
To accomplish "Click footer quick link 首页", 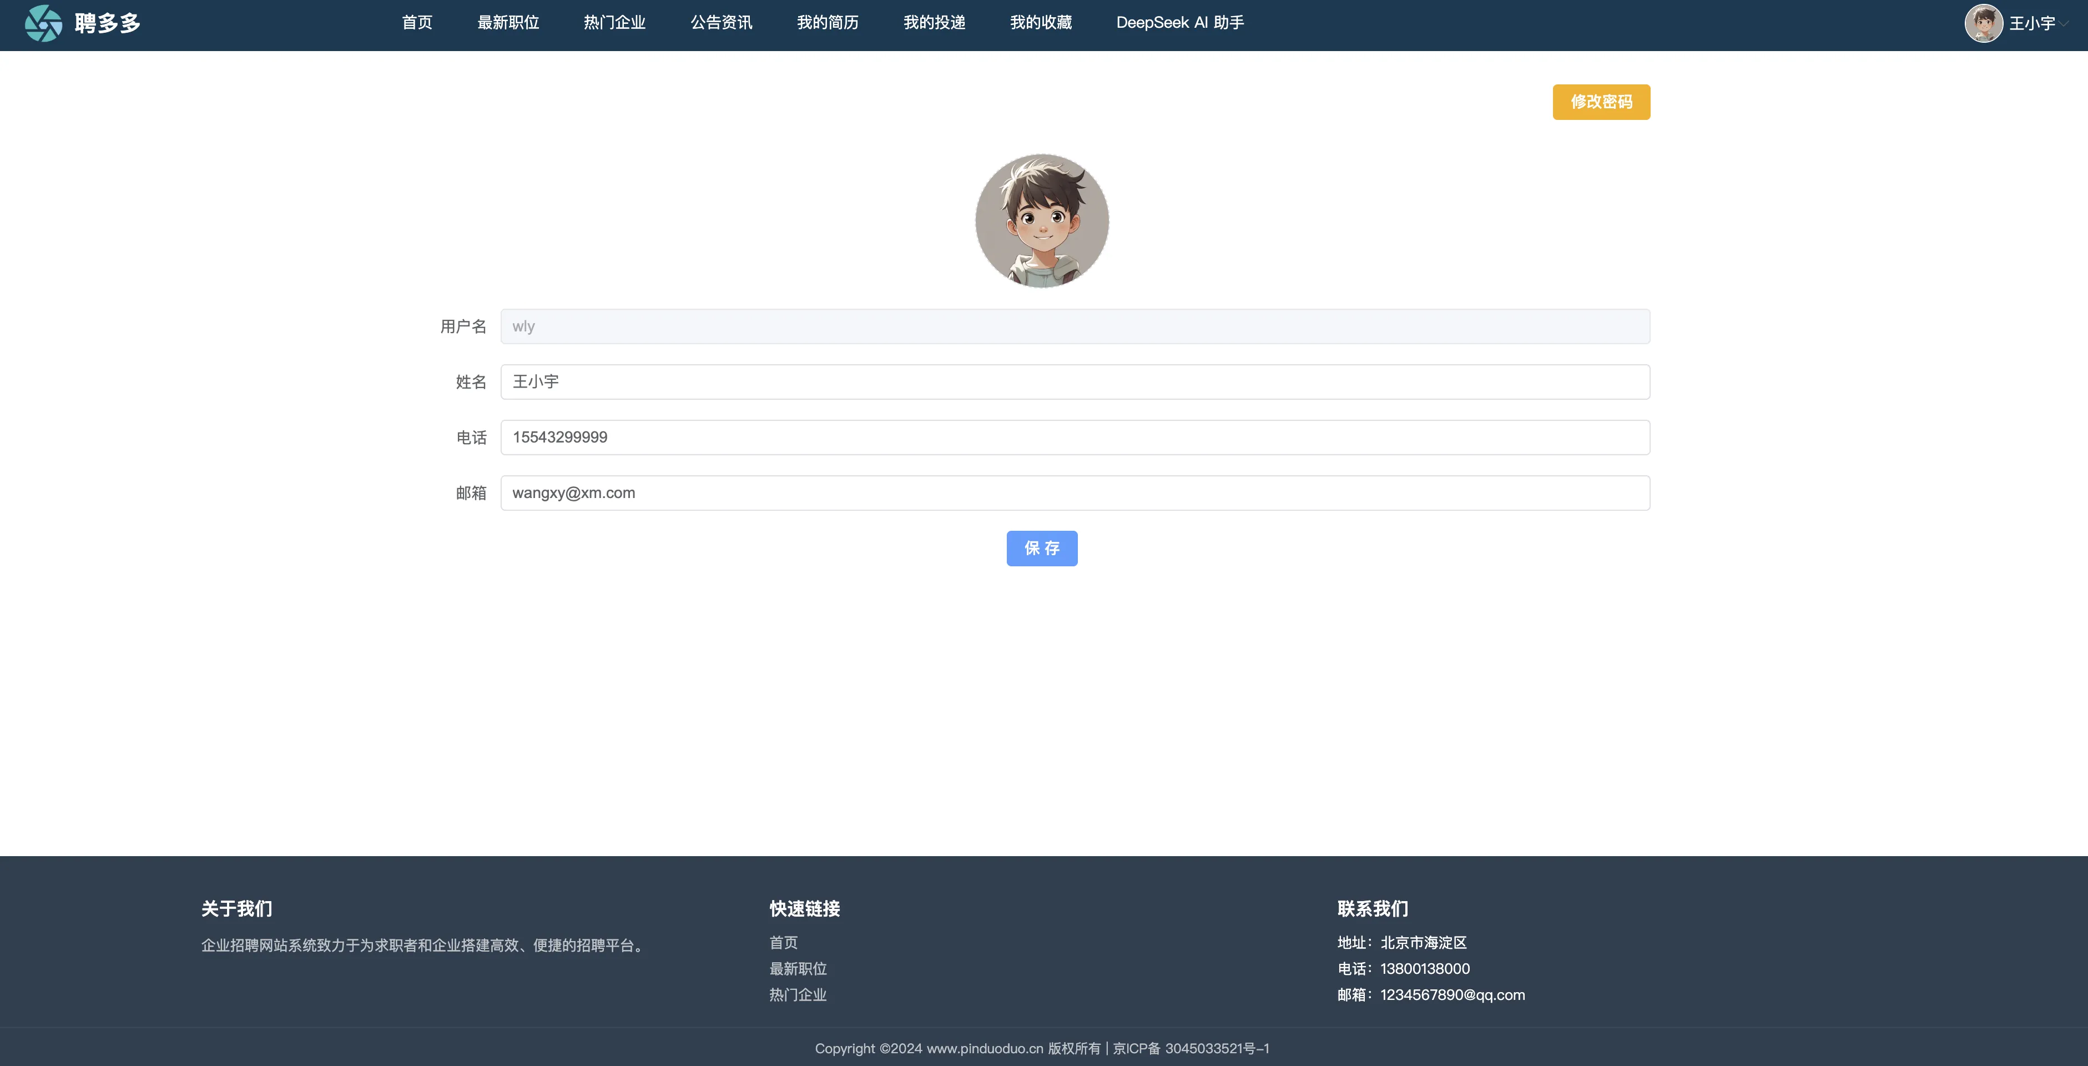I will pos(783,943).
